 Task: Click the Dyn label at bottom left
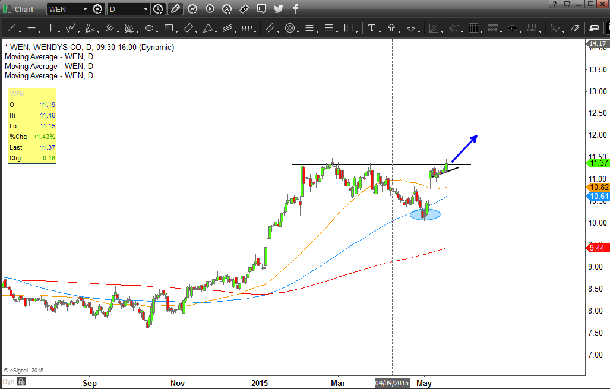[x=8, y=382]
